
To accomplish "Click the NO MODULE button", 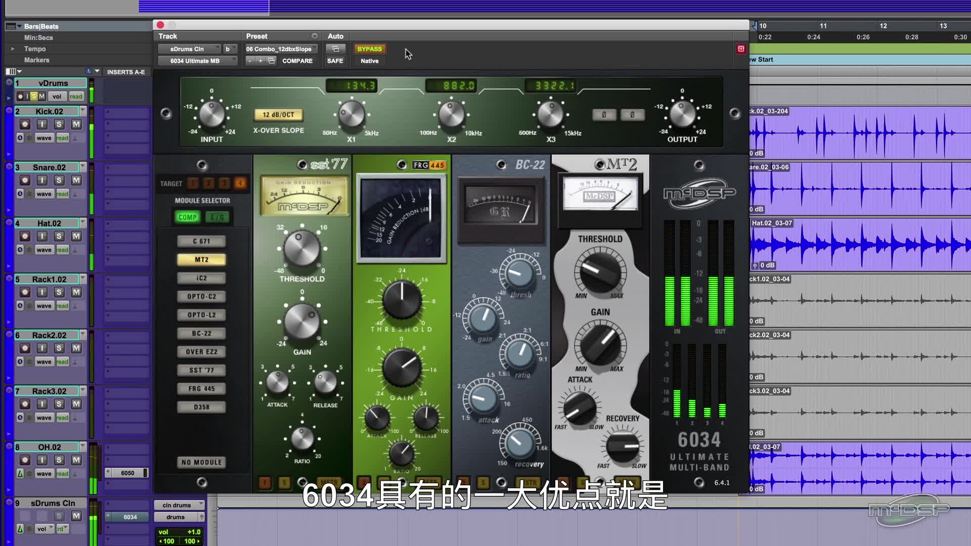I will point(201,462).
